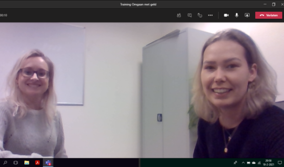Open the Wi-Fi network menu
Image resolution: width=284 pixels, height=167 pixels.
click(259, 163)
